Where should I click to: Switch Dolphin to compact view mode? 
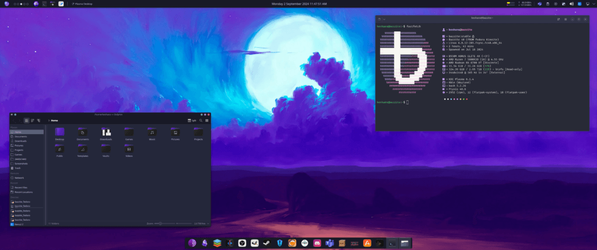point(33,120)
